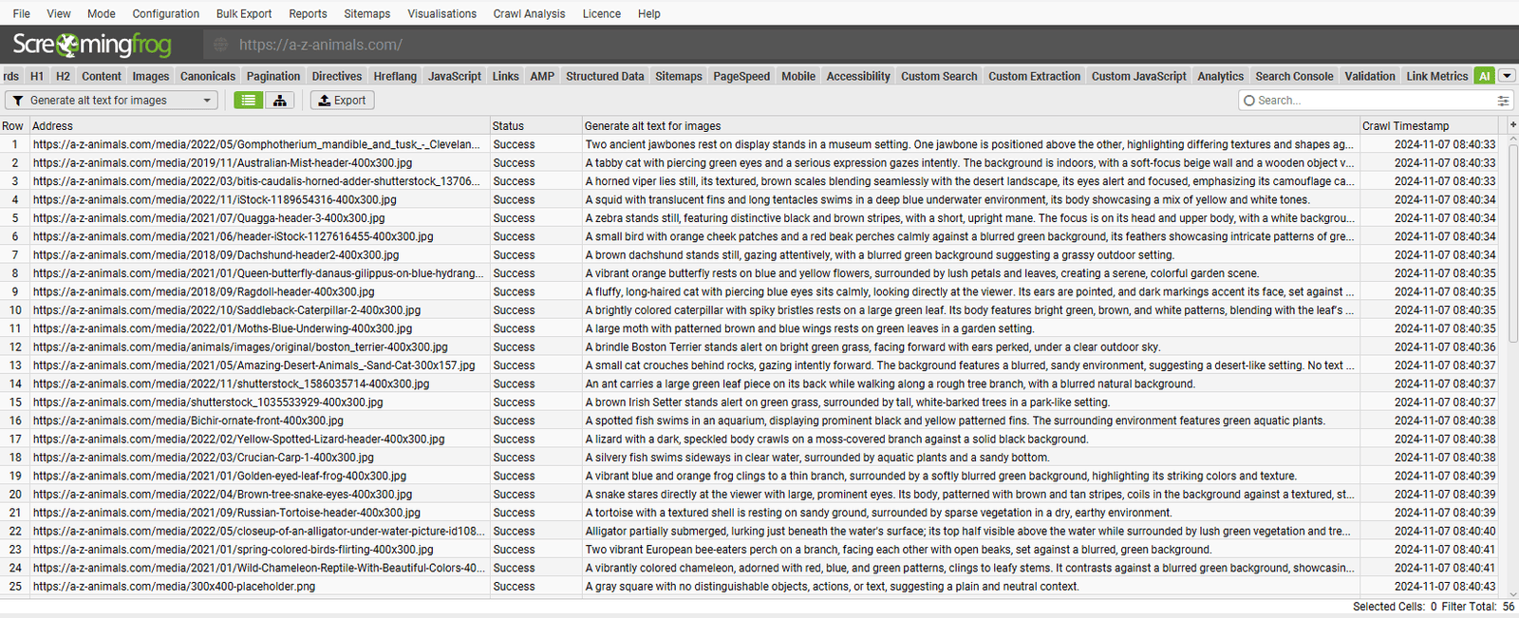1519x618 pixels.
Task: Open the Crawl Analysis menu
Action: pos(529,13)
